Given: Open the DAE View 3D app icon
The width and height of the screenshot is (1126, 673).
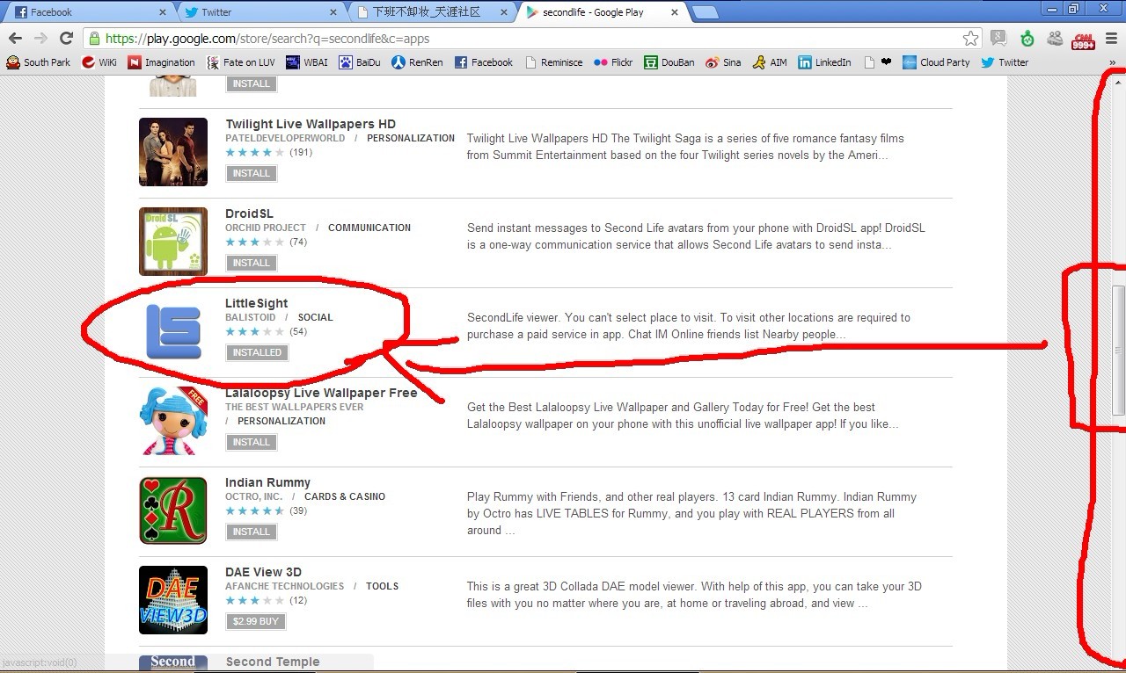Looking at the screenshot, I should [x=173, y=600].
